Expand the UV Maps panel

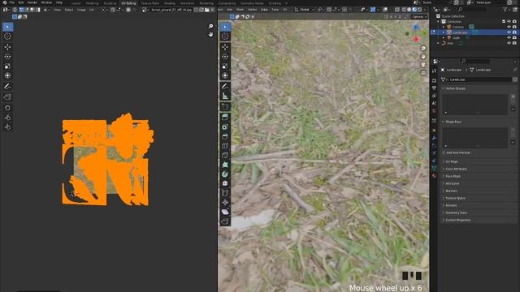tap(452, 161)
